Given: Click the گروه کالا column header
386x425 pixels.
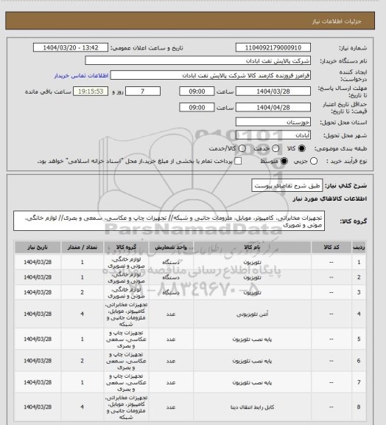Looking at the screenshot, I should pos(126,247).
